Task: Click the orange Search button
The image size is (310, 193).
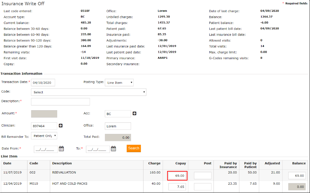Action: (134, 148)
